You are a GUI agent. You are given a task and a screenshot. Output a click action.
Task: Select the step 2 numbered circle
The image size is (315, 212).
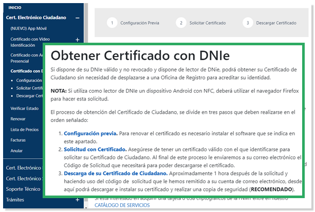tap(180, 23)
